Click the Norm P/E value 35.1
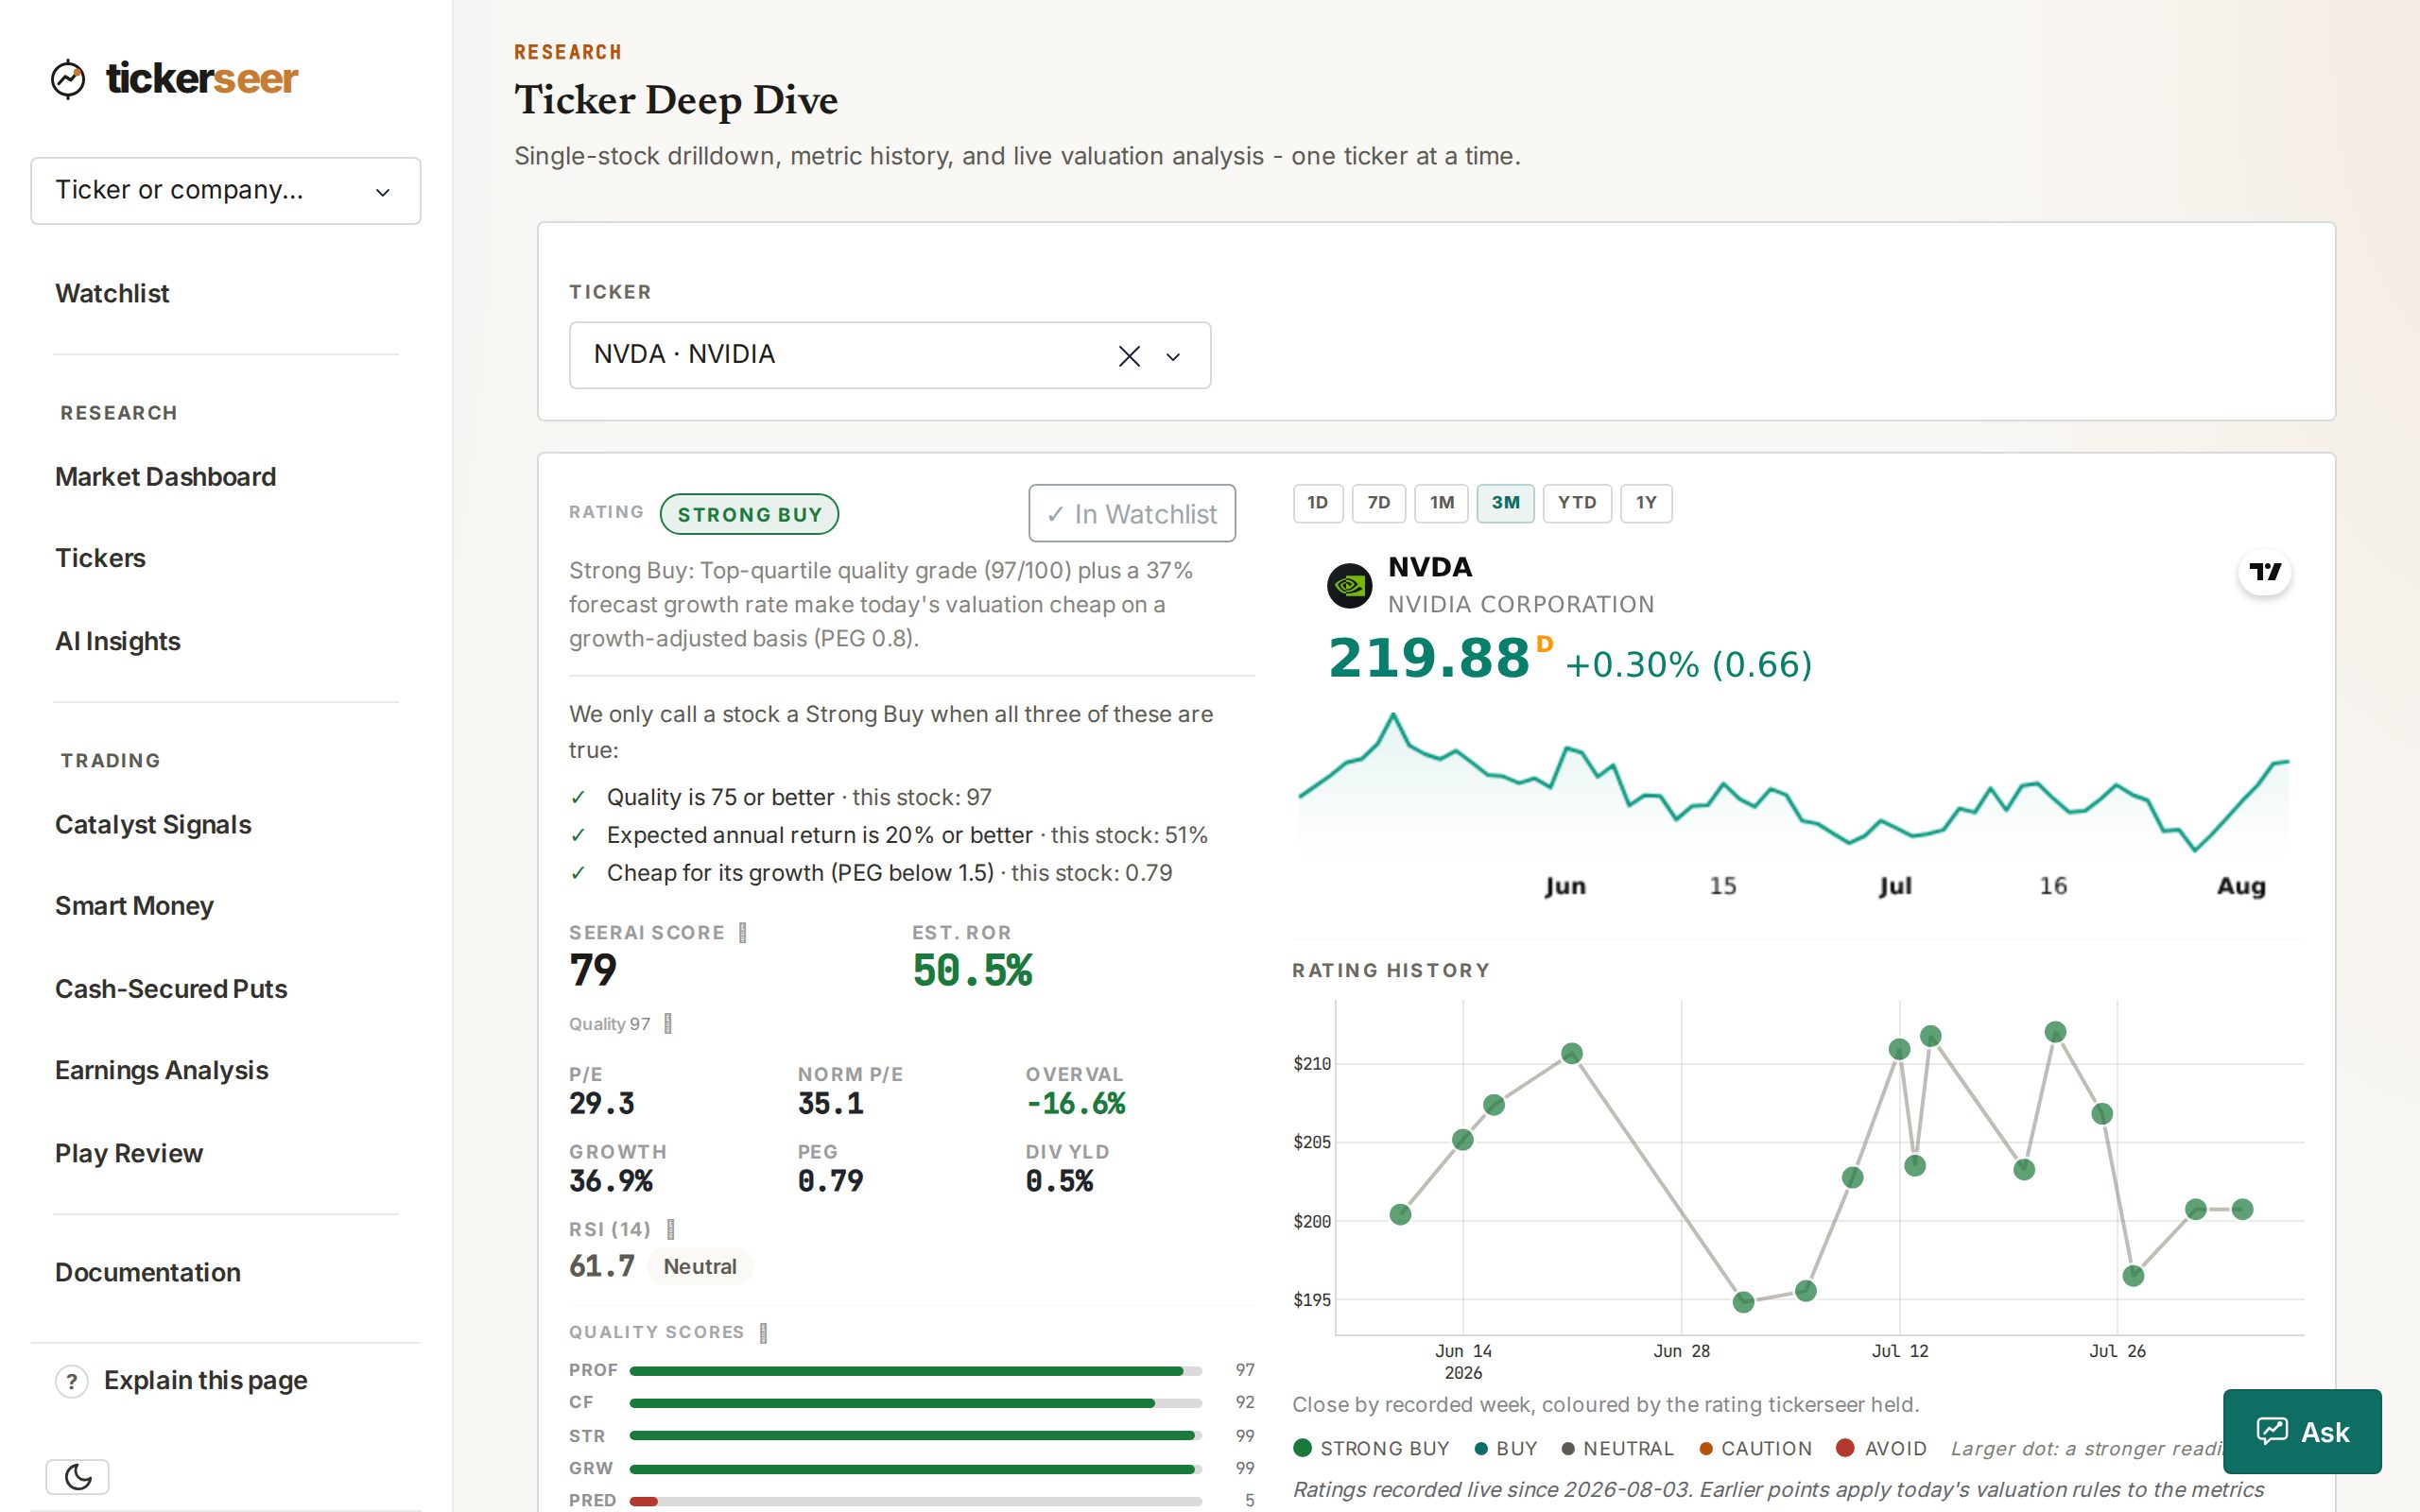 point(831,1104)
